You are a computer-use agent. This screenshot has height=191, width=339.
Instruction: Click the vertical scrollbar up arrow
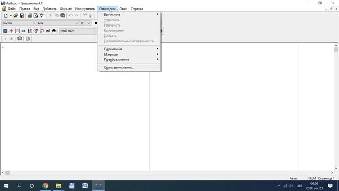336,45
